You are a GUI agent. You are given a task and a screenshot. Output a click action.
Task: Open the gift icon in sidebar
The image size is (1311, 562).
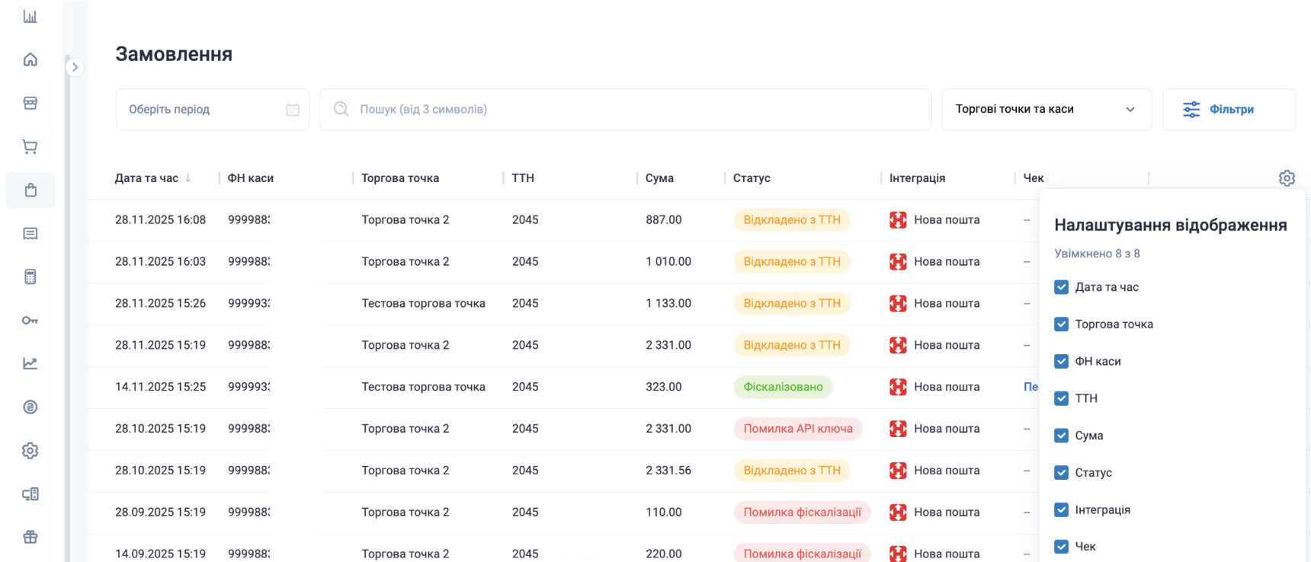(30, 537)
